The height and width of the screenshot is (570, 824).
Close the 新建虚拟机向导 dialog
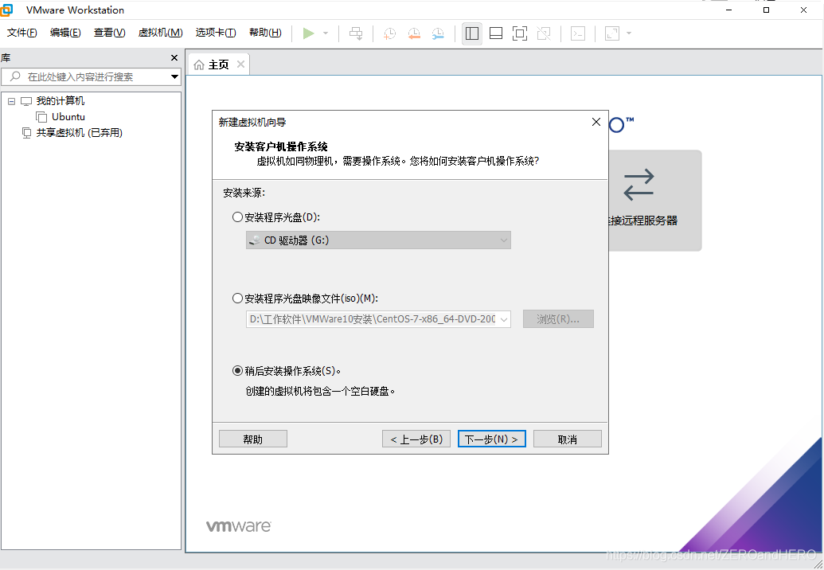596,122
